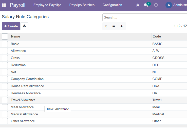Image resolution: width=187 pixels, height=128 pixels.
Task: Click the COMP code cell
Action: pos(157,79)
